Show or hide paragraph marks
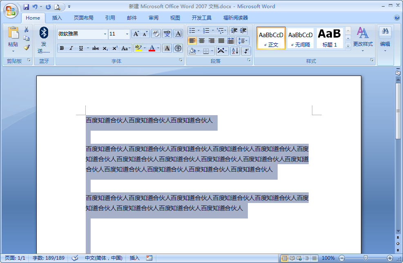 [x=246, y=51]
